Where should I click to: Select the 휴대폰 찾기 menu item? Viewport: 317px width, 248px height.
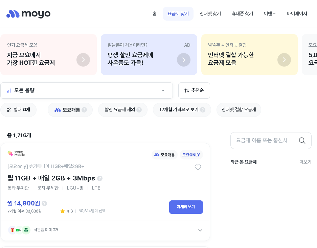click(242, 14)
